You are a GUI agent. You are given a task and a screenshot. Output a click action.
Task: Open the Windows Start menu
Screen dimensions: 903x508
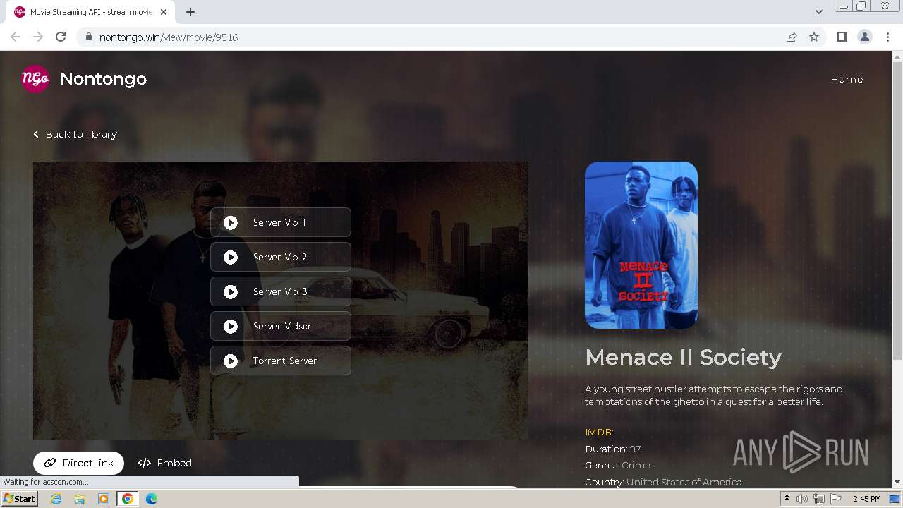19,499
